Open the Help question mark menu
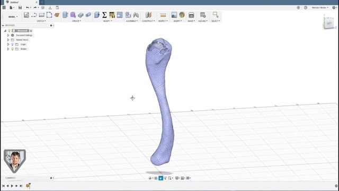The width and height of the screenshot is (339, 191). click(x=334, y=7)
